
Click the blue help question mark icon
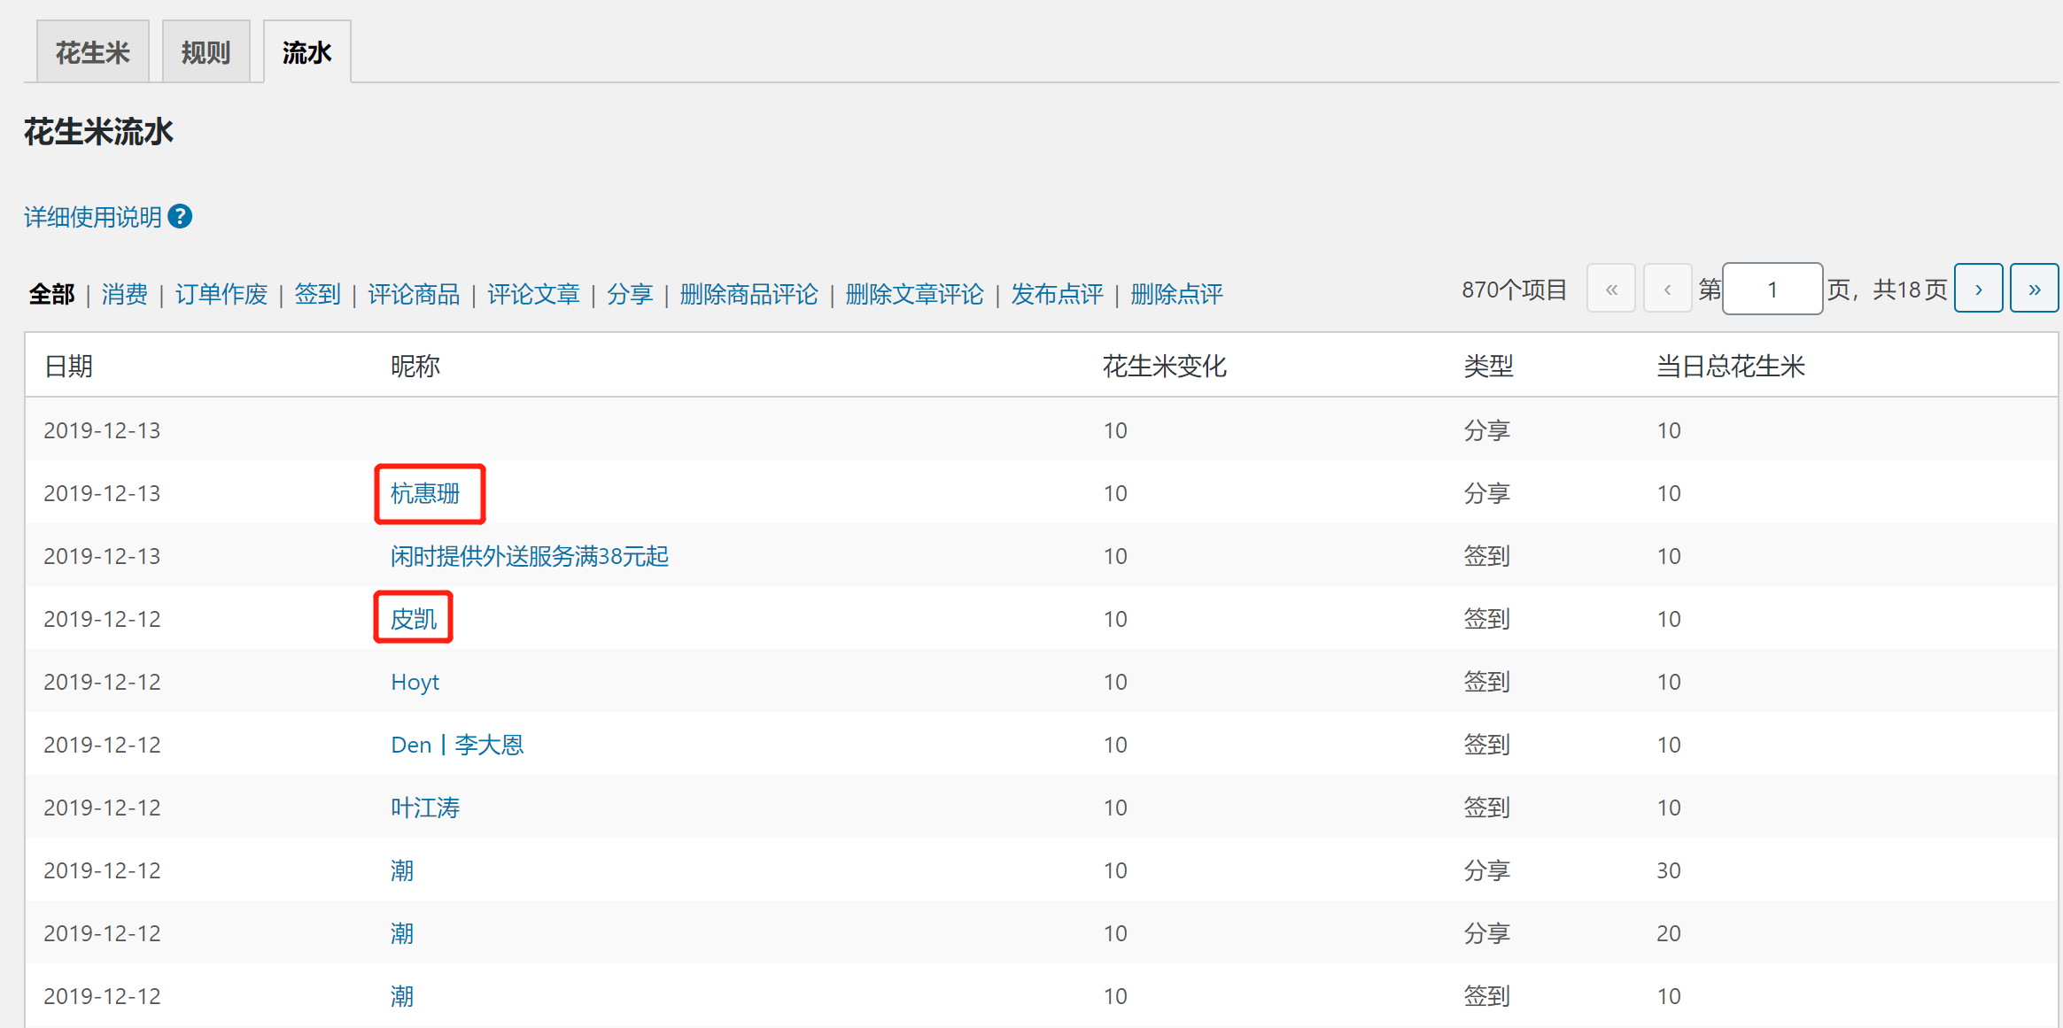pos(180,217)
